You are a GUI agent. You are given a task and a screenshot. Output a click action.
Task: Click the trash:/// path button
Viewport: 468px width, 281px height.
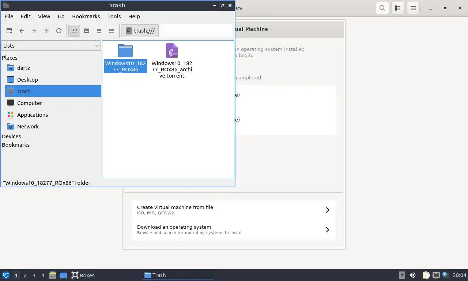(x=140, y=31)
